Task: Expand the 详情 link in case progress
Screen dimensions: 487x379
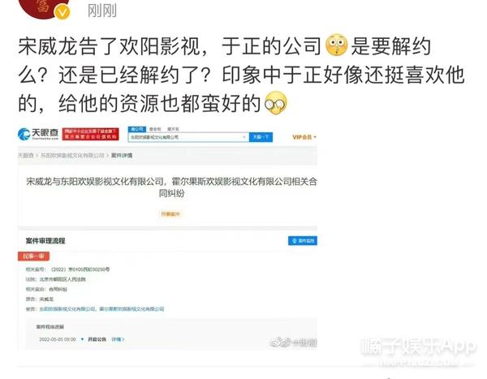Action: tap(118, 339)
